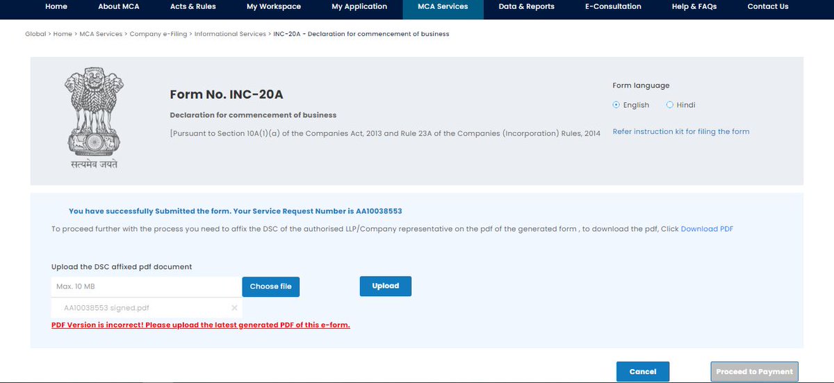This screenshot has width=834, height=383.
Task: Remove the AA10038553 signed.pdf file with the X icon
Action: tap(234, 307)
